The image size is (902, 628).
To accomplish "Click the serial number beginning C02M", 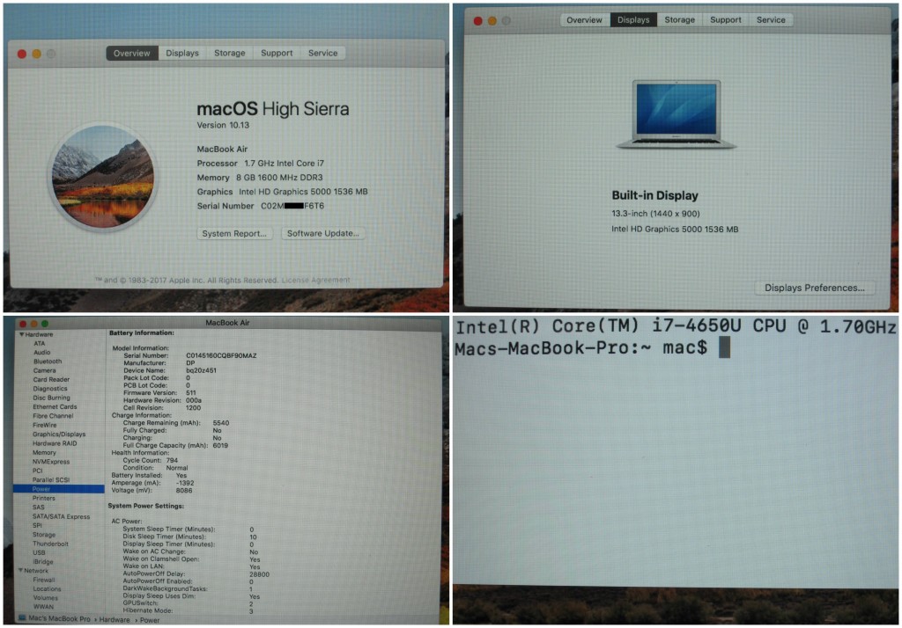I will [292, 206].
